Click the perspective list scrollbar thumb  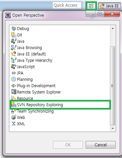click(113, 86)
